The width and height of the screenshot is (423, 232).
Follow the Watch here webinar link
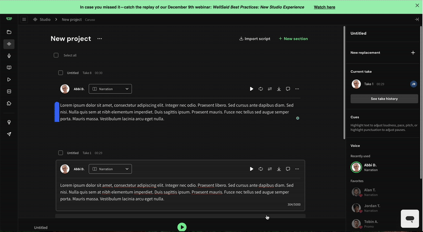(x=324, y=7)
